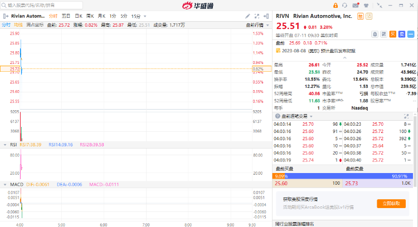
Task: Collapse the RSI indicator panel triangle
Action: pos(5,145)
